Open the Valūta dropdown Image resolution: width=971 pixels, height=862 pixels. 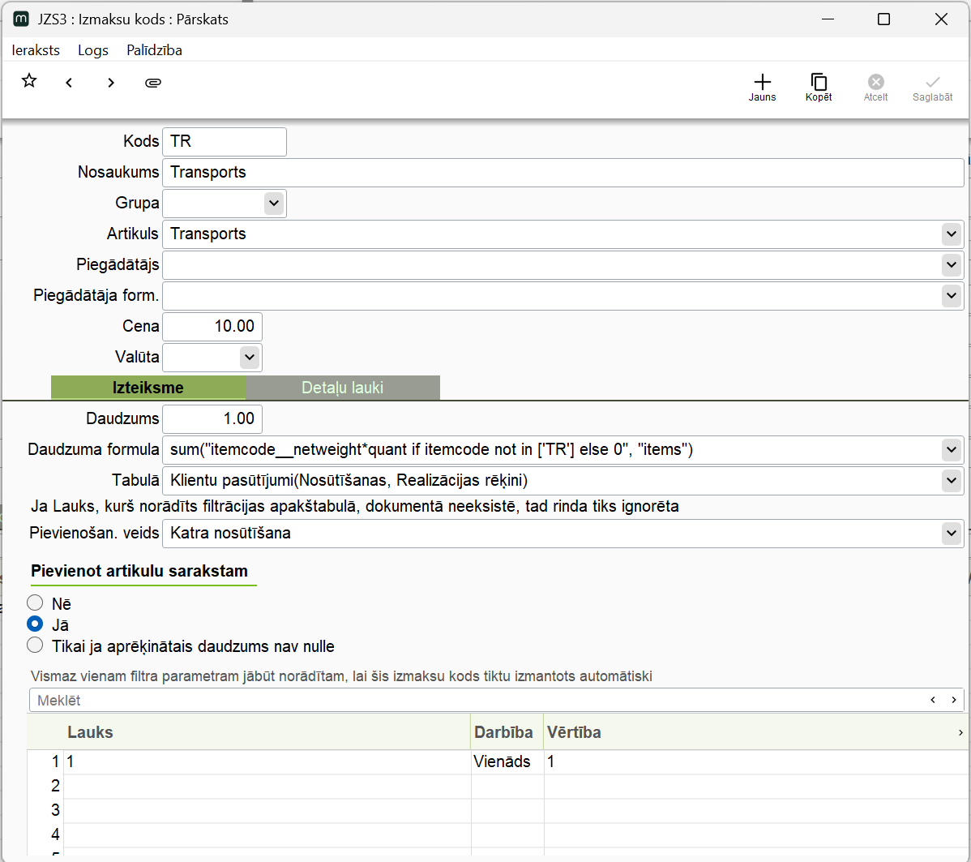click(x=249, y=357)
